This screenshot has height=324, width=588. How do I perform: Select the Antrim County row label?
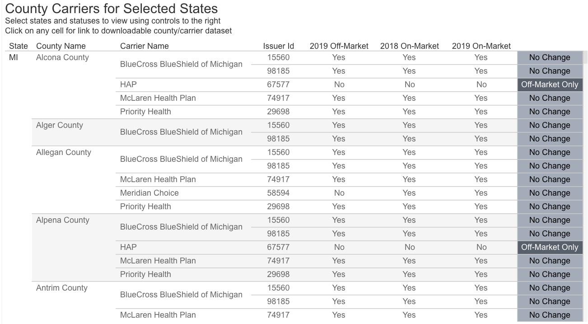pyautogui.click(x=61, y=288)
